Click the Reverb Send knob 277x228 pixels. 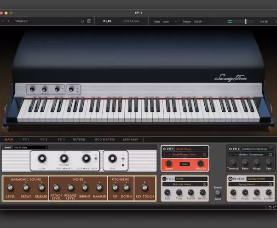(x=218, y=193)
